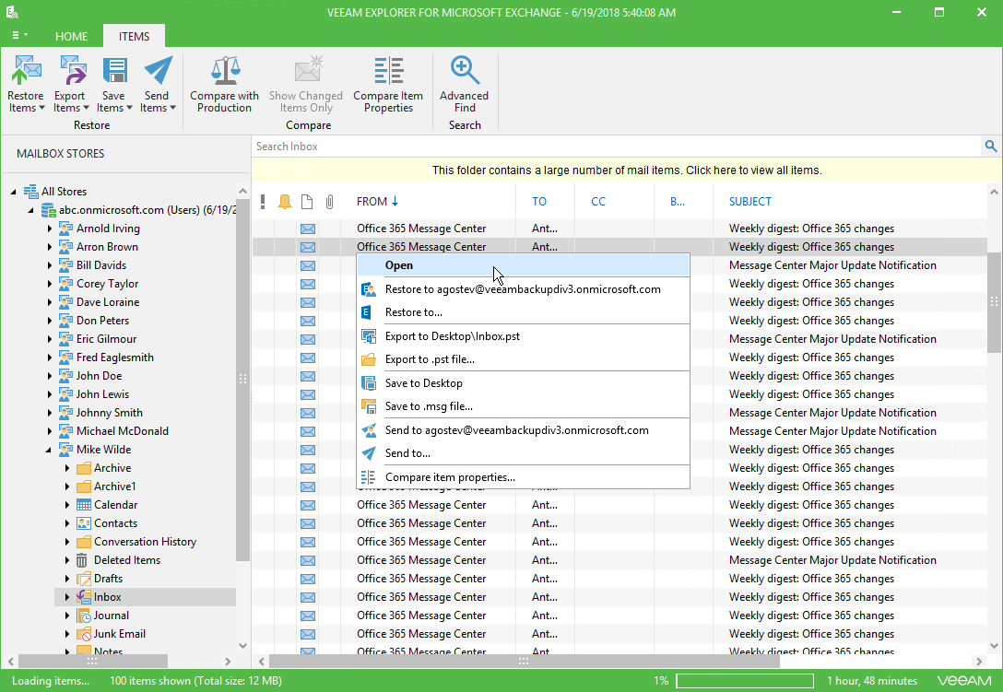
Task: Select the ITEMS ribbon tab
Action: [135, 37]
